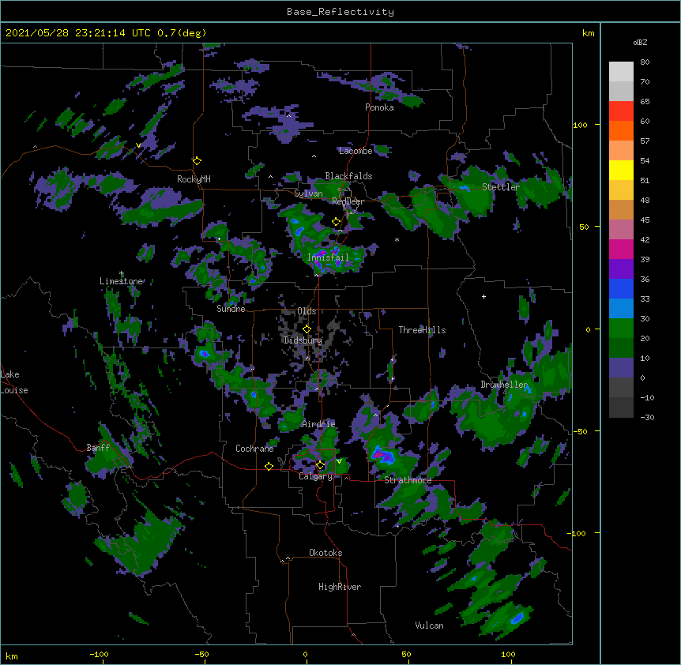Image resolution: width=681 pixels, height=665 pixels.
Task: Click the yellow V marker northwest of RockyMH
Action: pyautogui.click(x=138, y=145)
